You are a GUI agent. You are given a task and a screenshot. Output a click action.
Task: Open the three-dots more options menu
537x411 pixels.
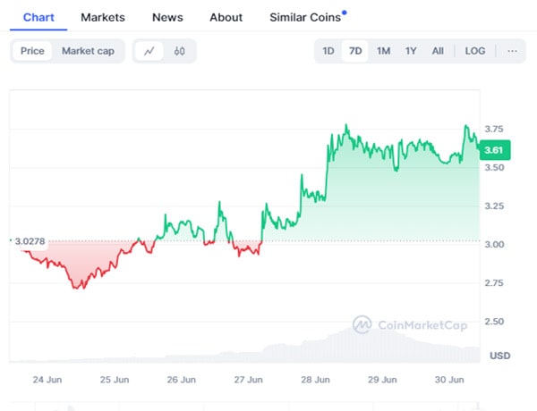[512, 51]
